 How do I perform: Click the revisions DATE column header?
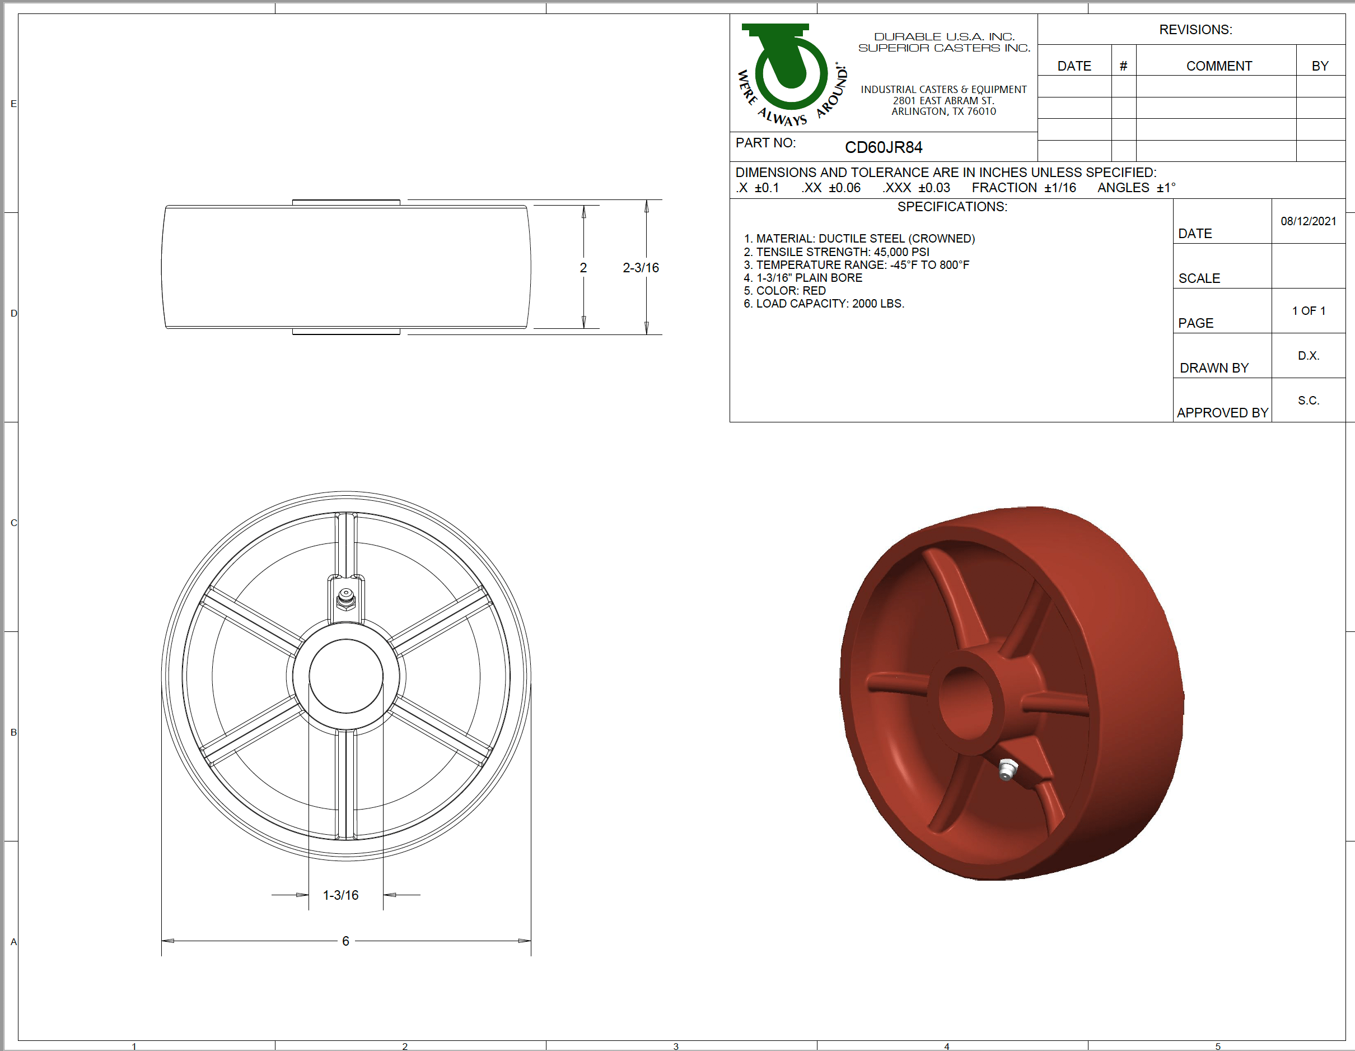[1074, 66]
